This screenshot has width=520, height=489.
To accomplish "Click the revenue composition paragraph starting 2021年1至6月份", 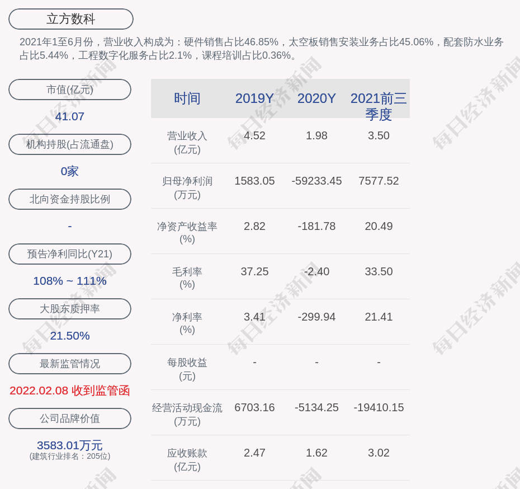I will [261, 49].
